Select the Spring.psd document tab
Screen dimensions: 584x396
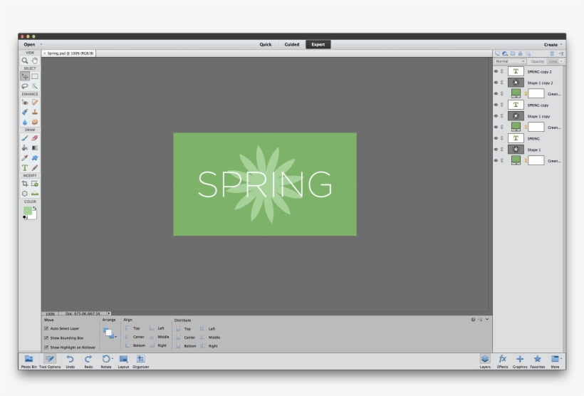pos(71,53)
